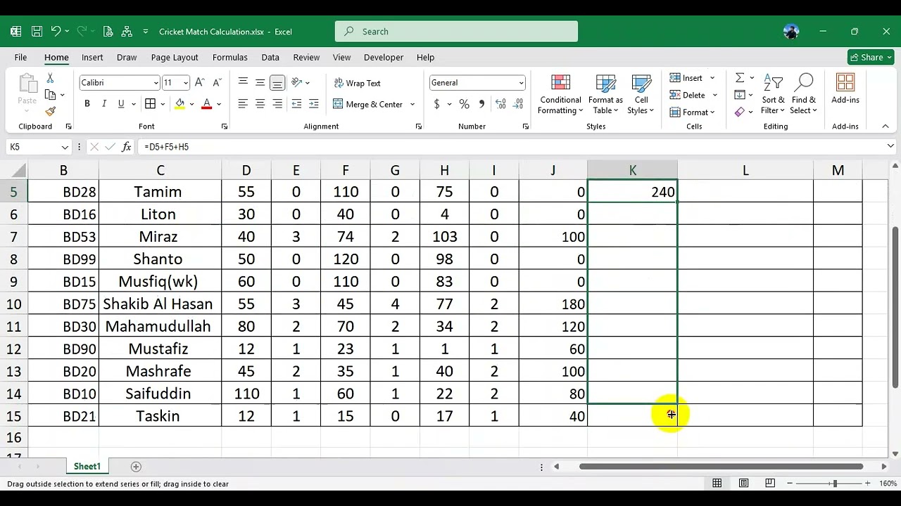Click the AutoSum sigma icon

point(740,78)
